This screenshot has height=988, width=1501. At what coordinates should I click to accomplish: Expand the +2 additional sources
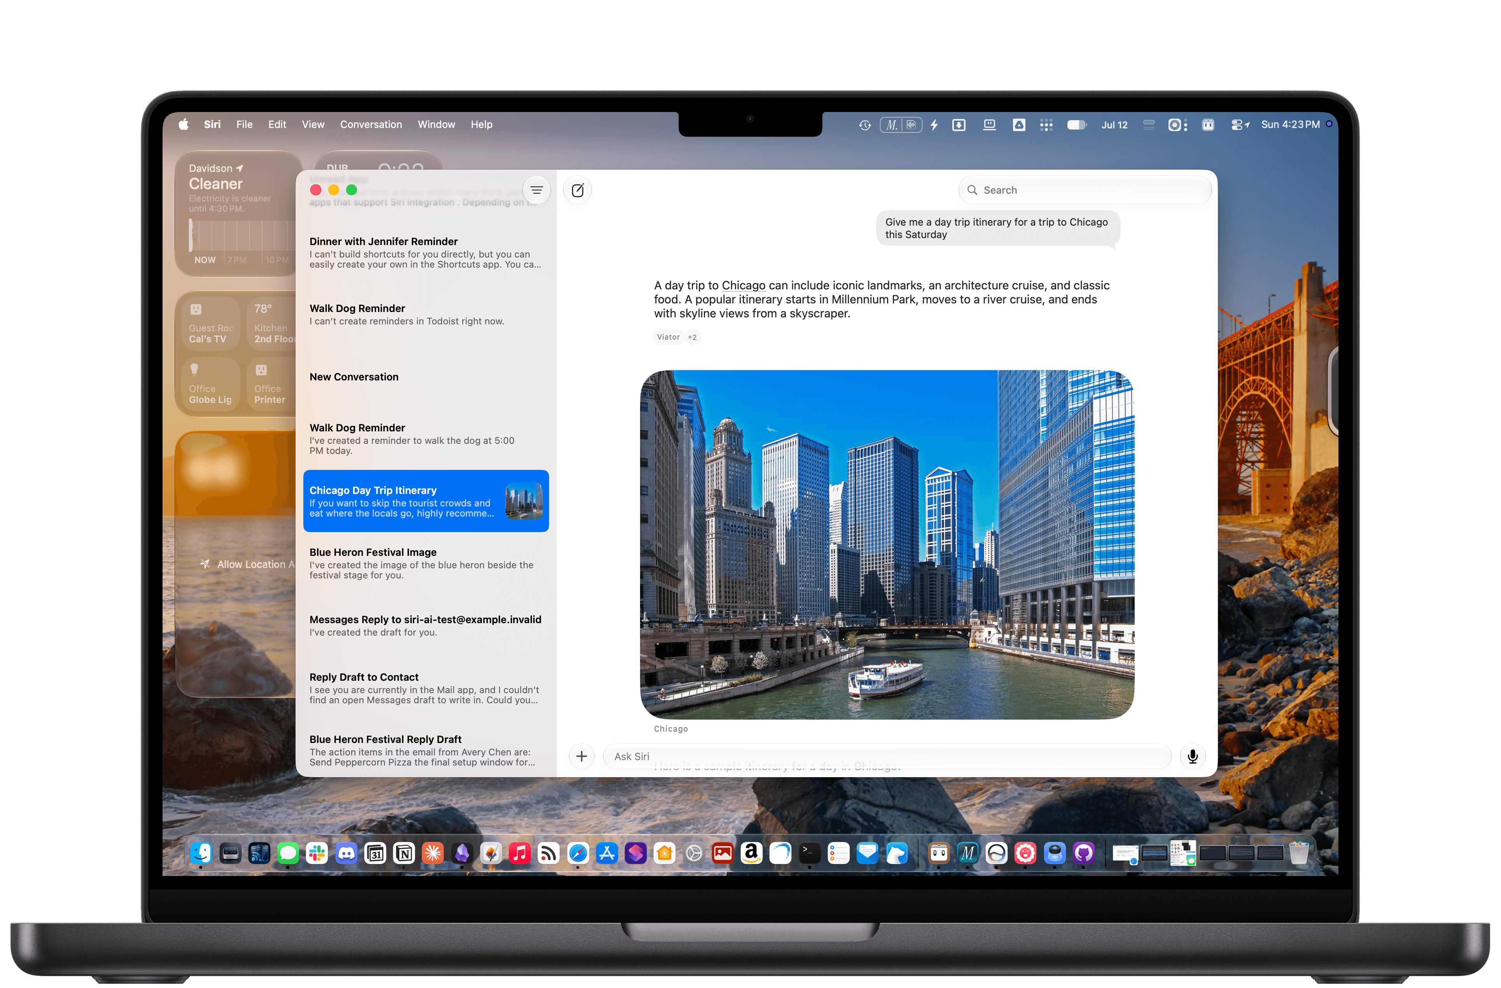pyautogui.click(x=692, y=337)
